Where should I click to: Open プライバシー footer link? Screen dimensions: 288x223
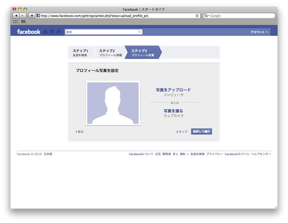(x=215, y=154)
